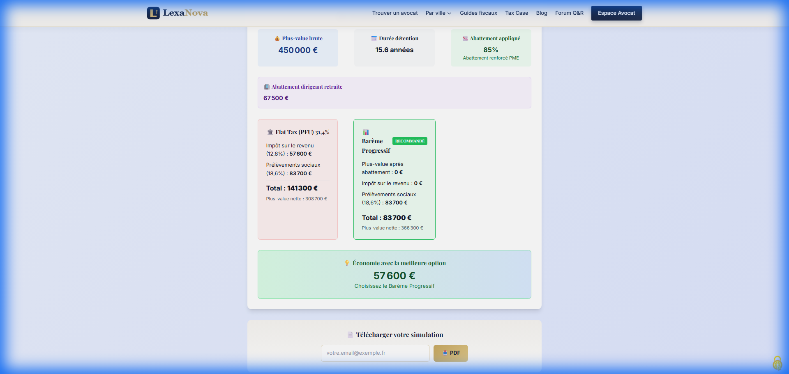The height and width of the screenshot is (374, 789).
Task: Click the document icon beside Télécharger votre simulation
Action: [x=350, y=335]
